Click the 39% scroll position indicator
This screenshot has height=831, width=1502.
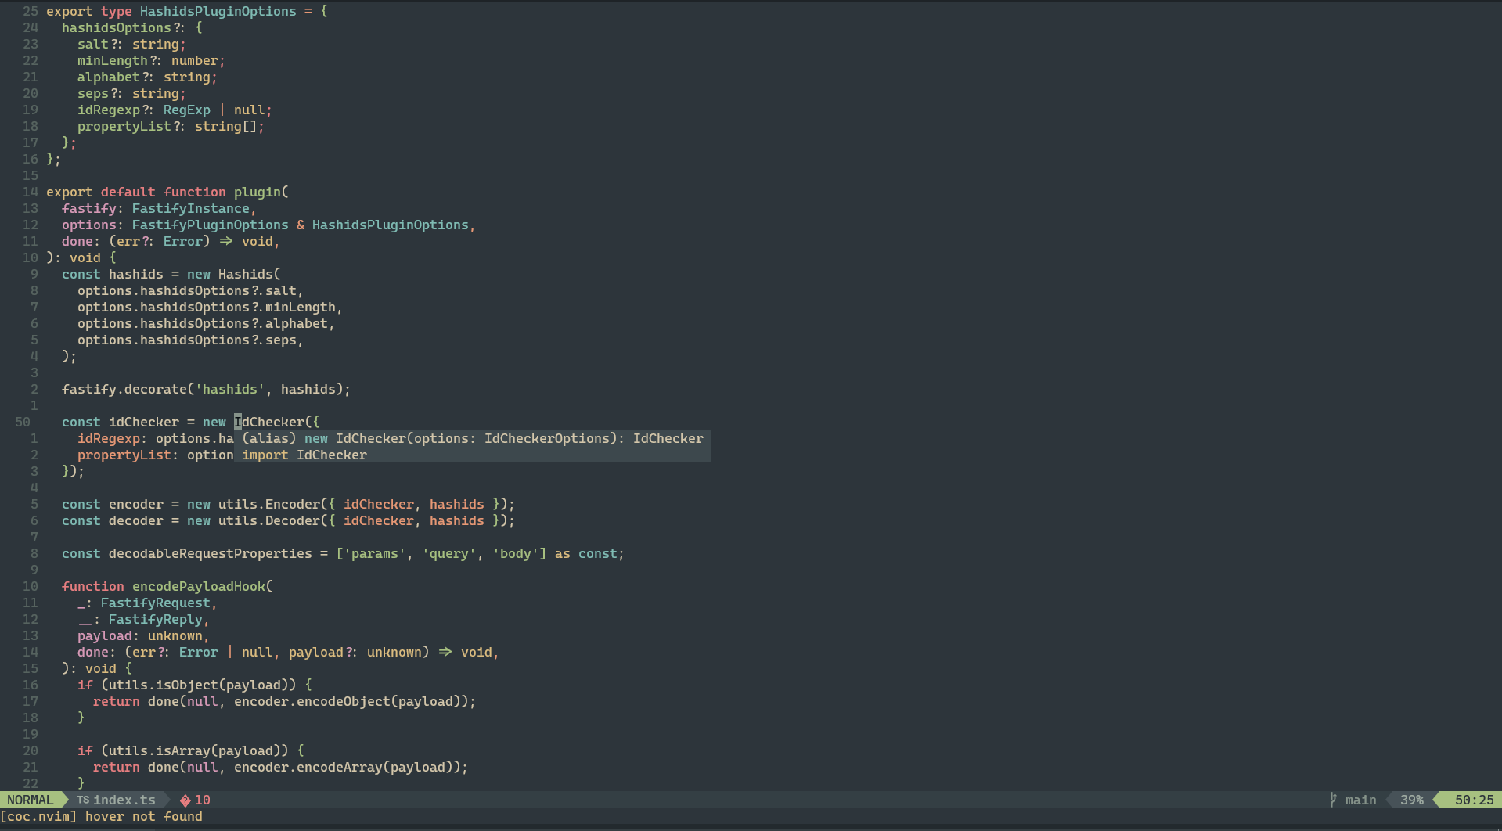[x=1412, y=800]
